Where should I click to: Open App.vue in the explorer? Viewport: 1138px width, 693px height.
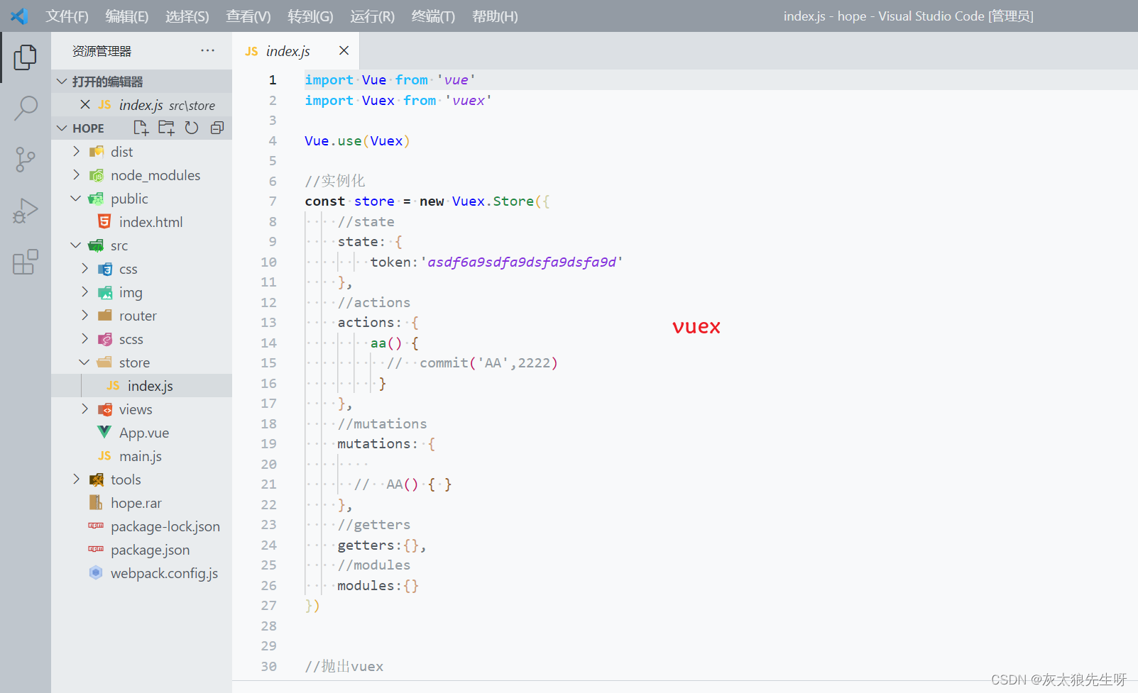tap(141, 433)
